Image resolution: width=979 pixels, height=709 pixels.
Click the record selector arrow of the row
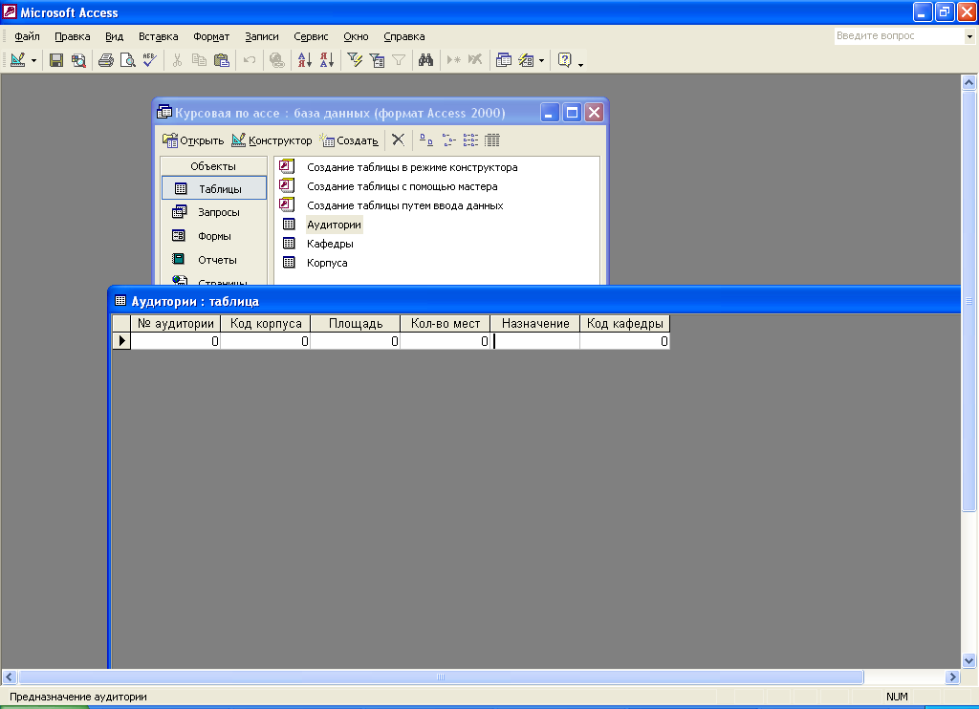[x=121, y=341]
